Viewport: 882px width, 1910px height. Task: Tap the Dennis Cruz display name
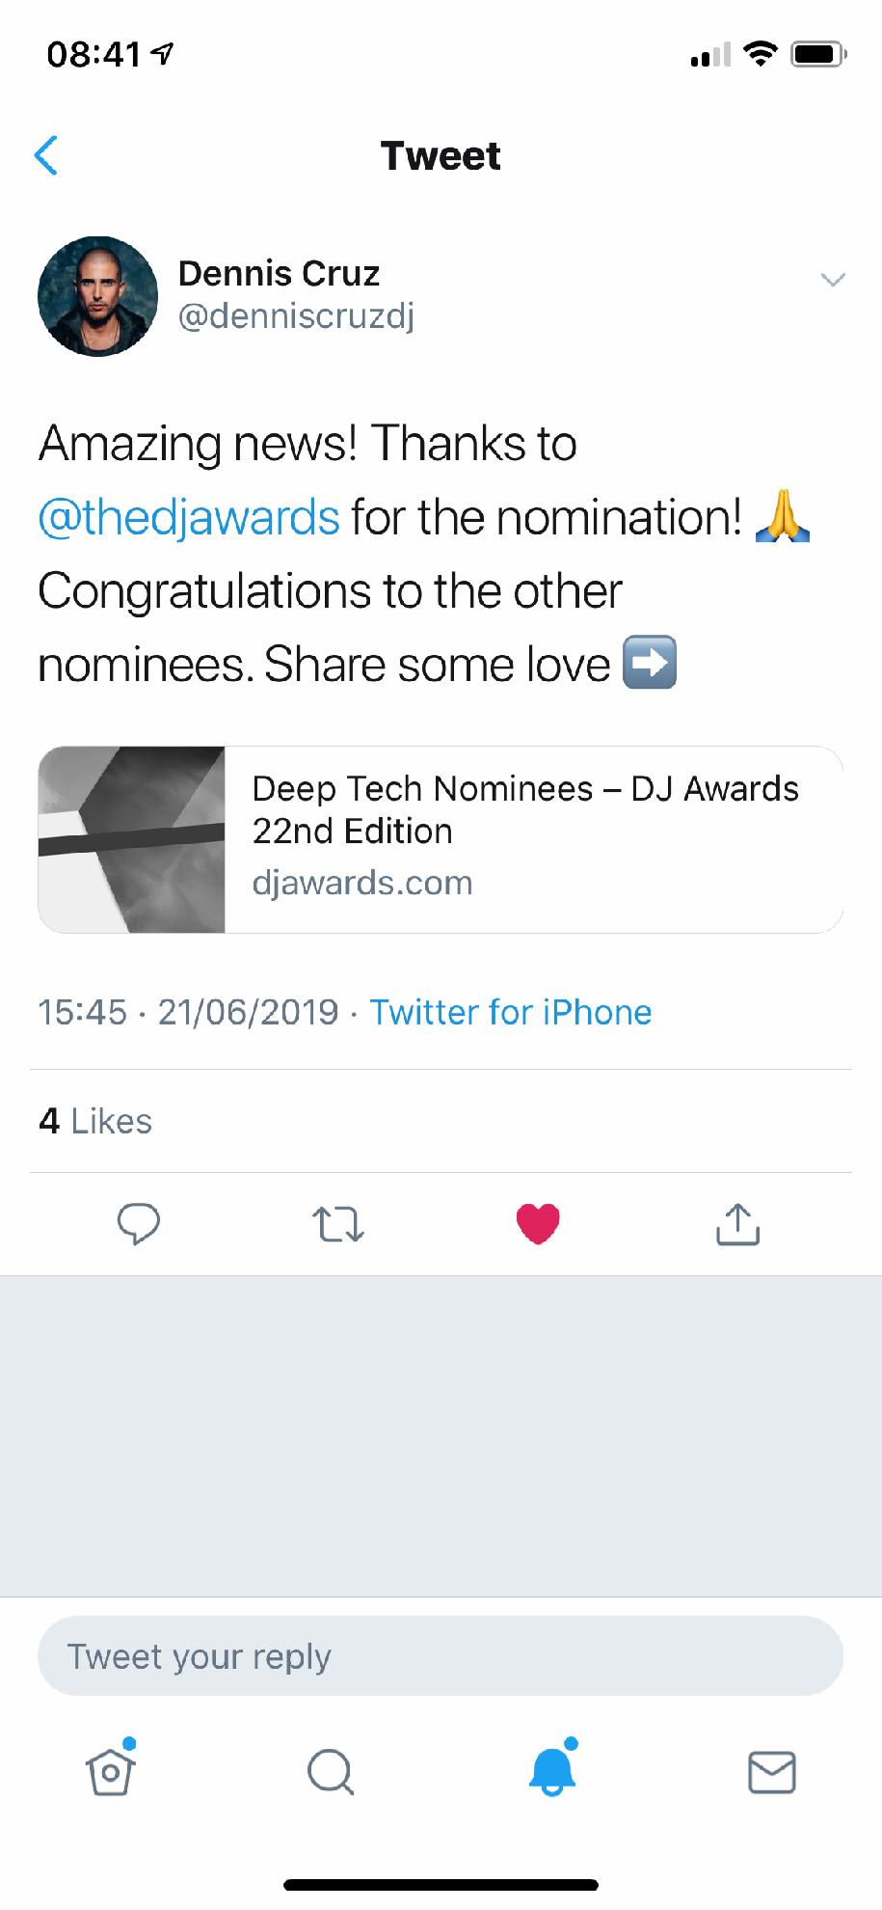tap(279, 273)
